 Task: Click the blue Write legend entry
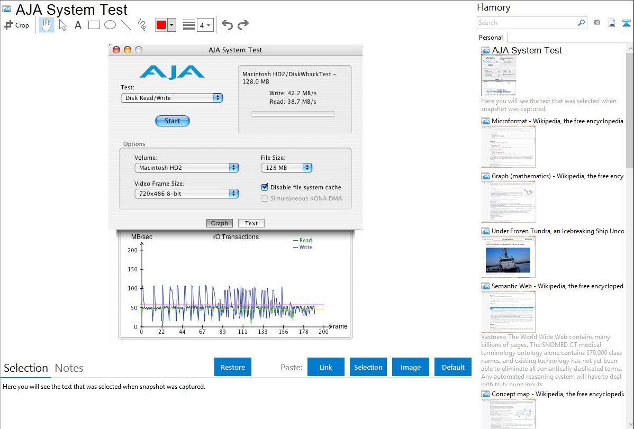click(x=302, y=247)
